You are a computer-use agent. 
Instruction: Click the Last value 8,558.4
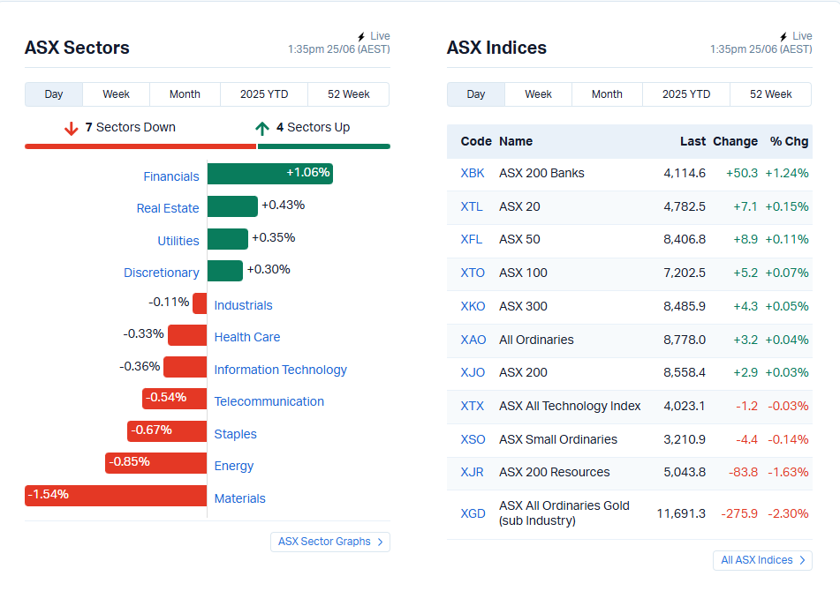tap(685, 372)
